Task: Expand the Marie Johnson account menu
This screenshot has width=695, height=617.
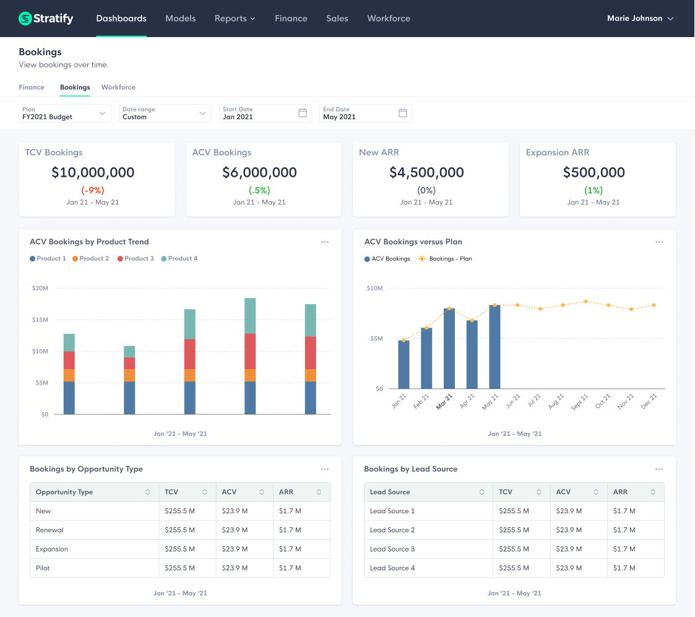Action: click(x=641, y=19)
